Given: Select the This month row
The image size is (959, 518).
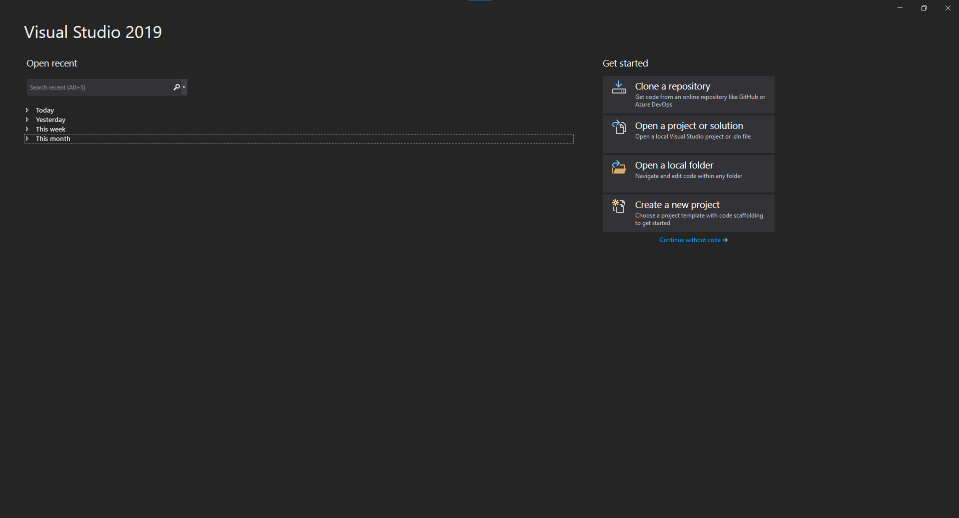Looking at the screenshot, I should tap(299, 138).
